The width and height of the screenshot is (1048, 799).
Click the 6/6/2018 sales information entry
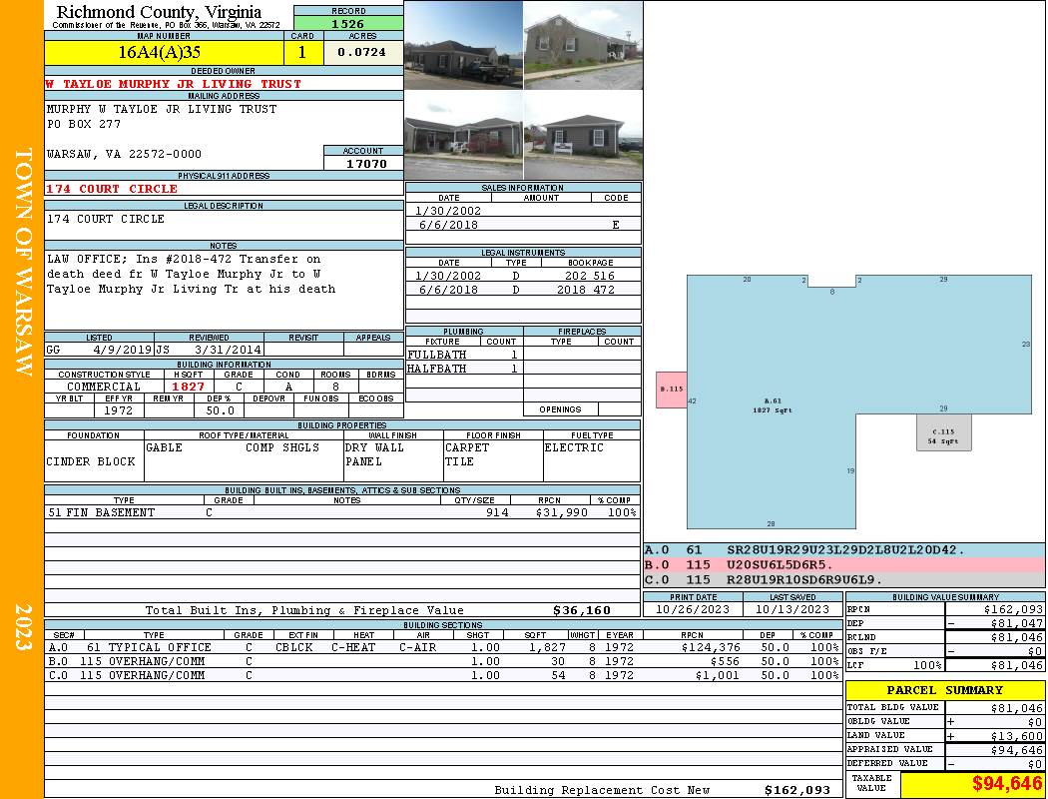click(523, 226)
